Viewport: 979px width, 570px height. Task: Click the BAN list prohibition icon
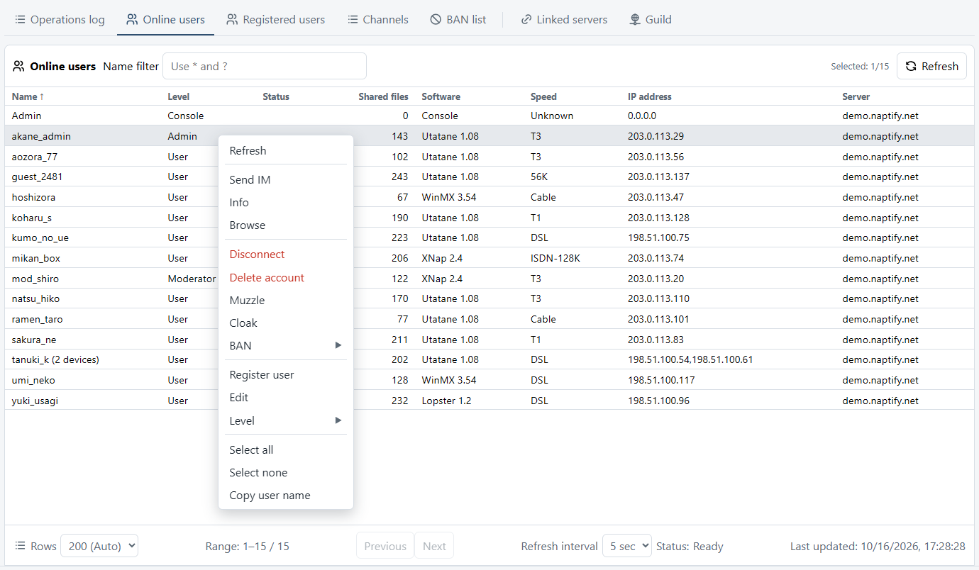click(436, 20)
